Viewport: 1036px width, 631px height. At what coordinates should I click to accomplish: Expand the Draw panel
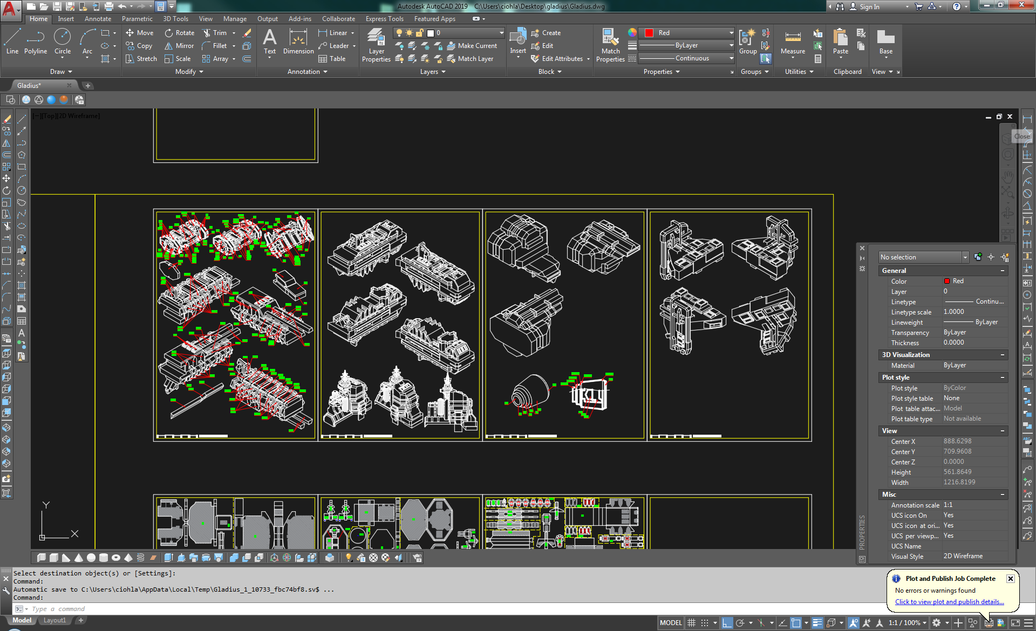coord(61,72)
